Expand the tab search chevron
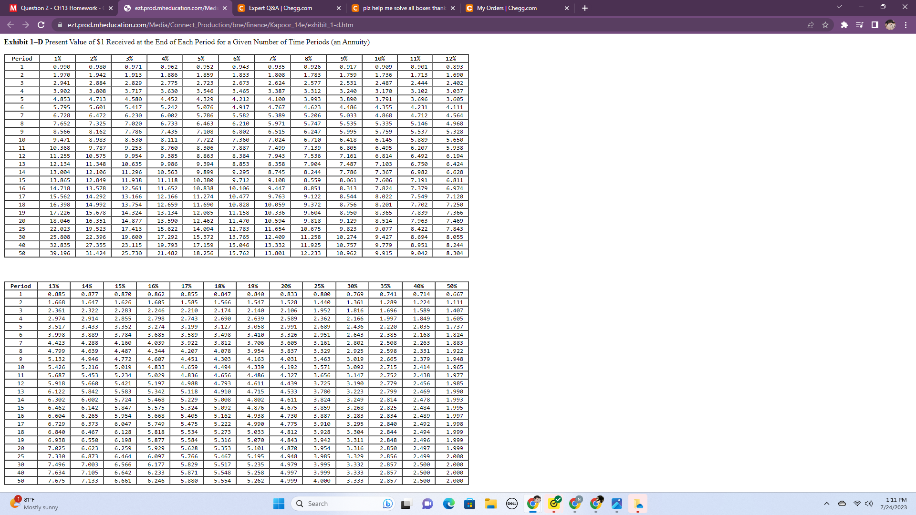 pos(839,7)
